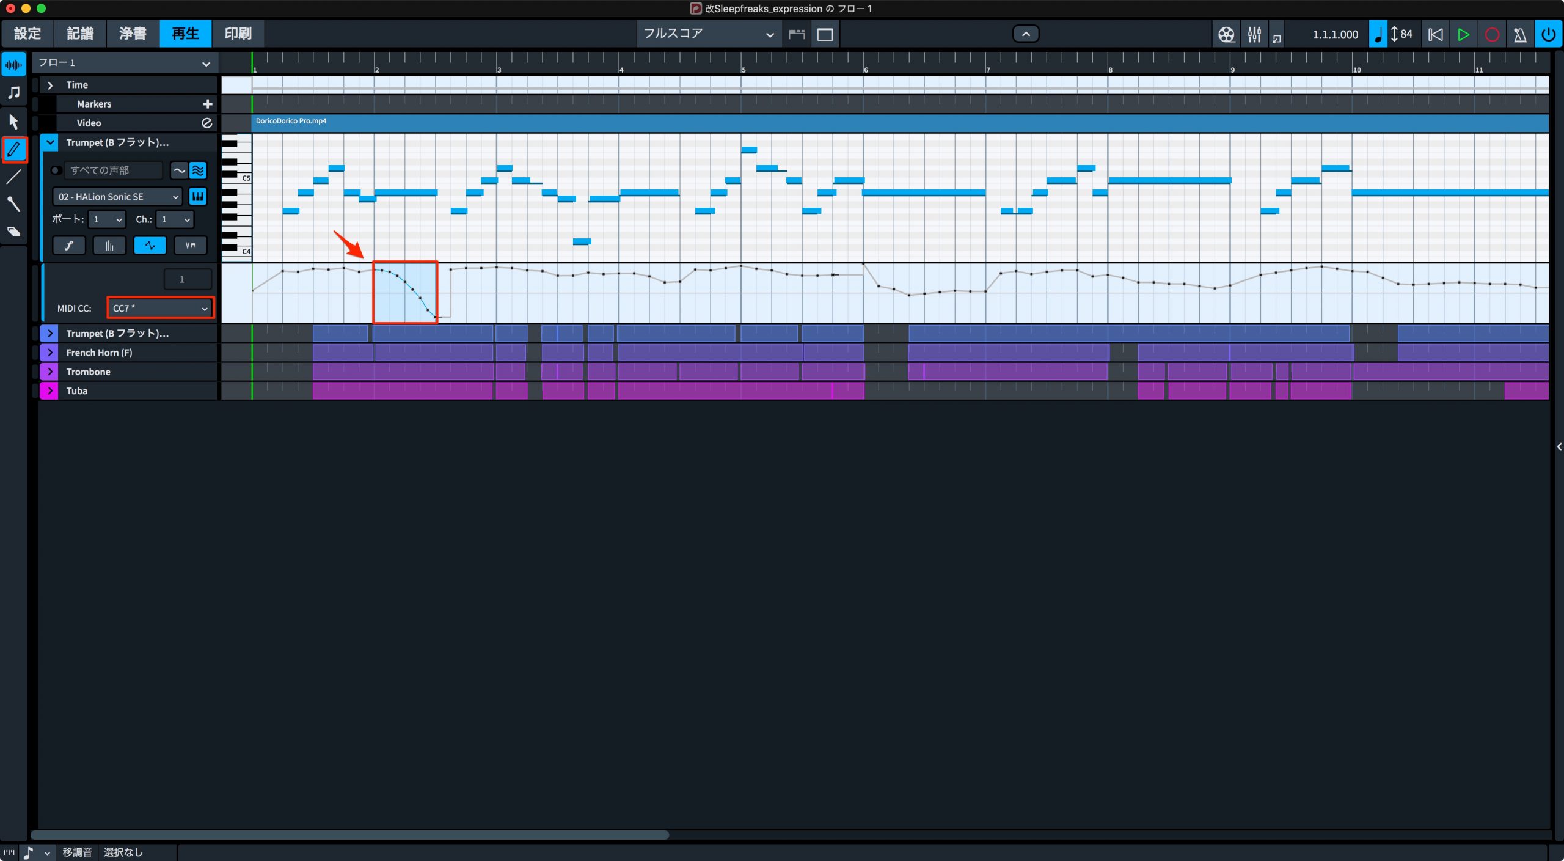Toggle the activate playback power button

click(1548, 34)
